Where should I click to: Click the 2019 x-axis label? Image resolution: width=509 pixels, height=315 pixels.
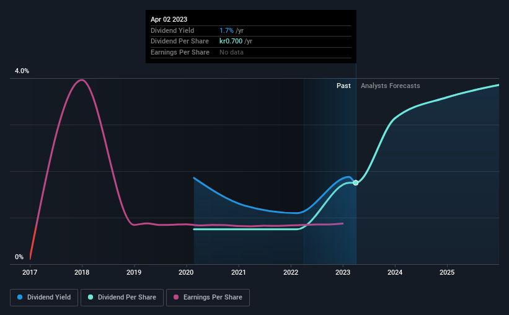pos(134,272)
